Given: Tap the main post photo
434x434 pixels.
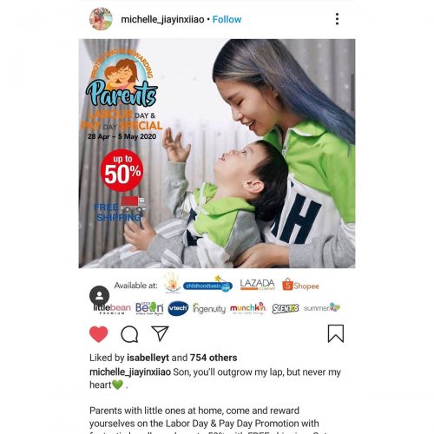Looking at the screenshot, I should tap(217, 154).
